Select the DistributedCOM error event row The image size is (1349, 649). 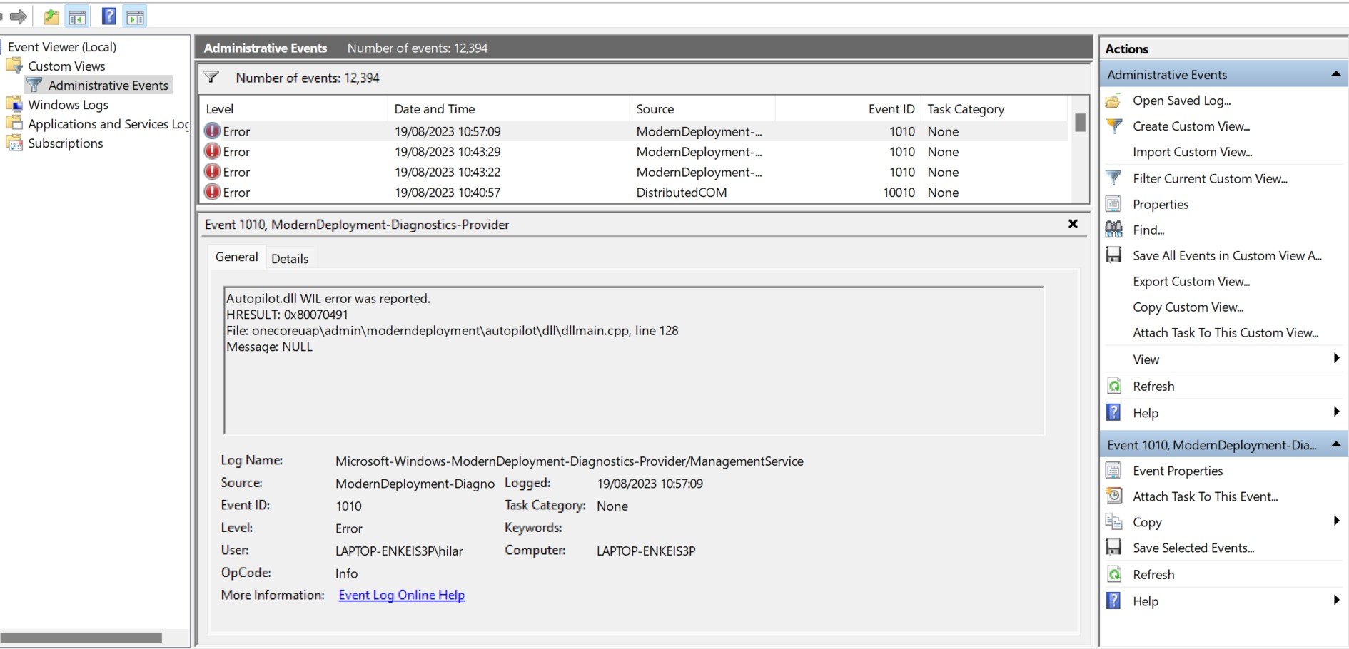(x=500, y=192)
